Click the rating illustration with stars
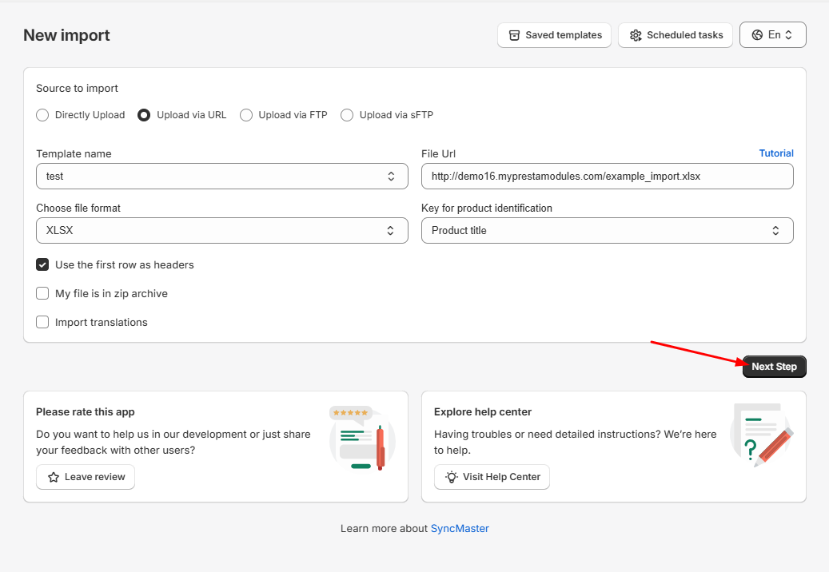This screenshot has width=829, height=572. point(362,437)
